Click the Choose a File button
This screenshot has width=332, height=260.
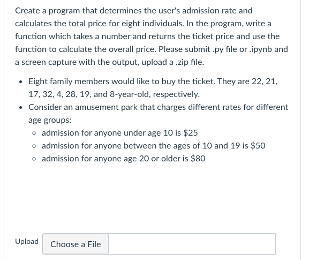76,244
